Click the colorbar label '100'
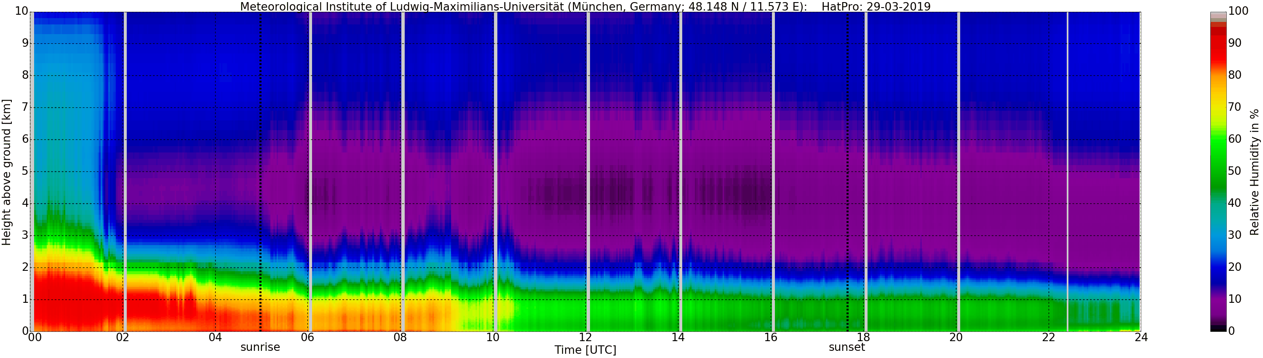 pyautogui.click(x=1239, y=11)
